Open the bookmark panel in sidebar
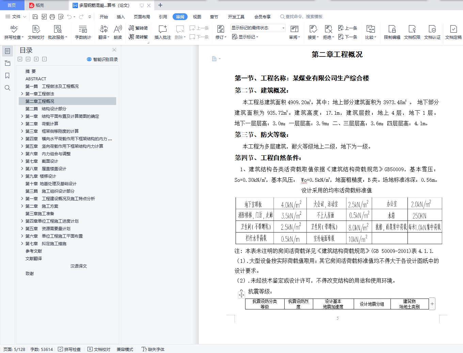 (7, 76)
